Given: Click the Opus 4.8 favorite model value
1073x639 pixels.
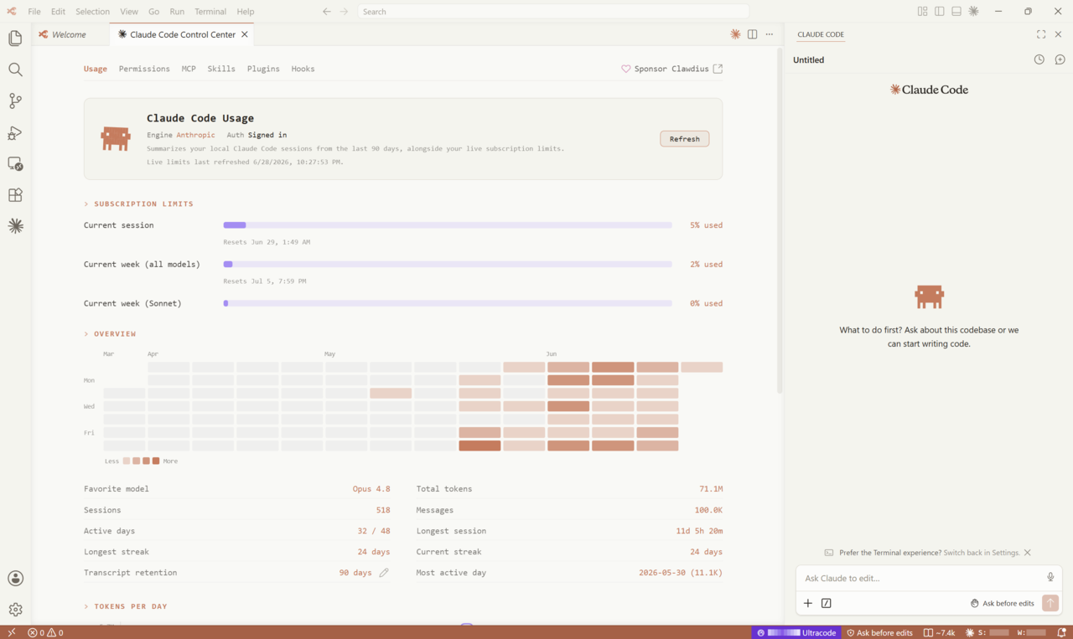Looking at the screenshot, I should (371, 489).
